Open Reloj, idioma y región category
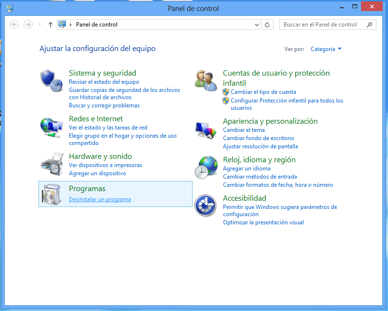This screenshot has height=311, width=388. [259, 160]
